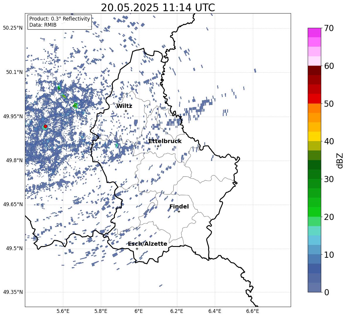
Task: Click the Wiltz station cross marker
Action: [x=126, y=111]
